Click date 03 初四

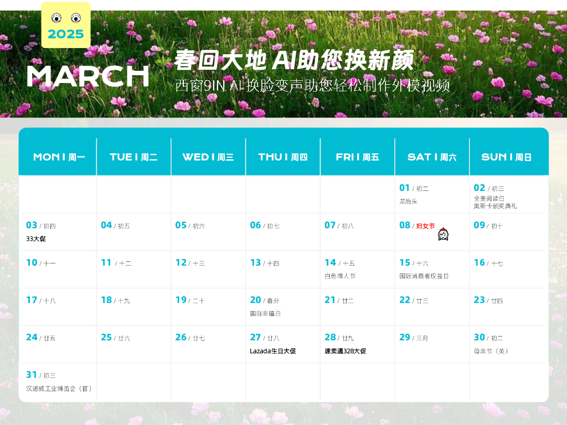41,226
